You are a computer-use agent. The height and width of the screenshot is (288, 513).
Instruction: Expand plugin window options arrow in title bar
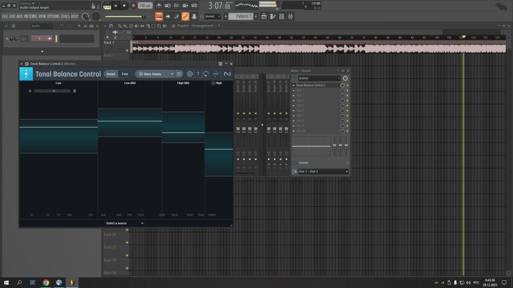pos(22,64)
